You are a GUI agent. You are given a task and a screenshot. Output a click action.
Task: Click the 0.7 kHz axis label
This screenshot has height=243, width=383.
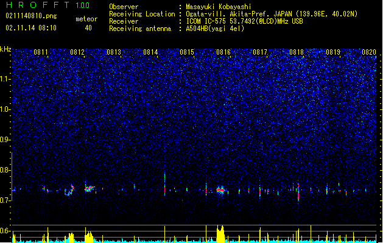coord(5,200)
